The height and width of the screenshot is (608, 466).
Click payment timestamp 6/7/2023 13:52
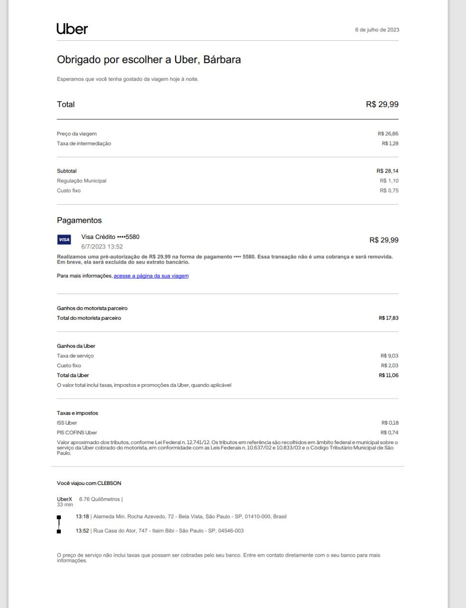click(102, 247)
